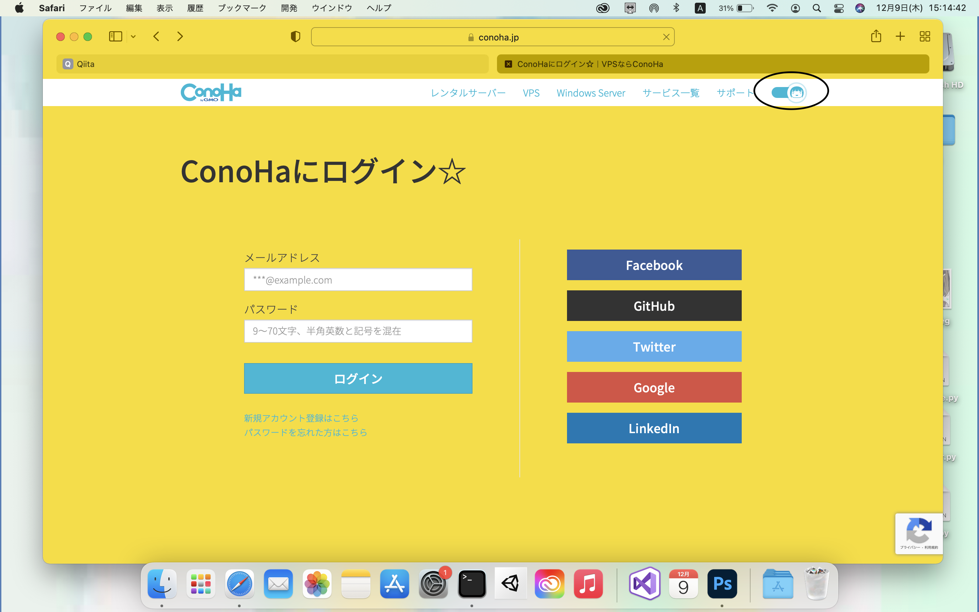The image size is (979, 612).
Task: Show tab overview grid icon
Action: click(925, 36)
